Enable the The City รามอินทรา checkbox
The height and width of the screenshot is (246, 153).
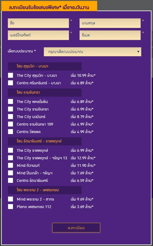point(10,109)
